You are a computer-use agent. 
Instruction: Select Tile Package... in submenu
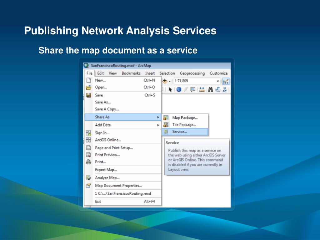pos(185,125)
